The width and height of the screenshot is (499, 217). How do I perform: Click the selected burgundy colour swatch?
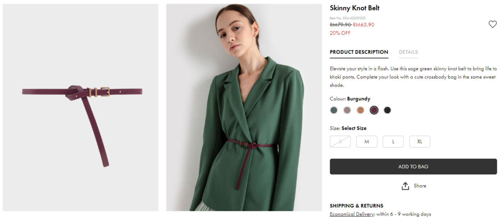(374, 110)
